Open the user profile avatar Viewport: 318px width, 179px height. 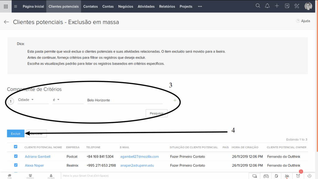tap(308, 6)
